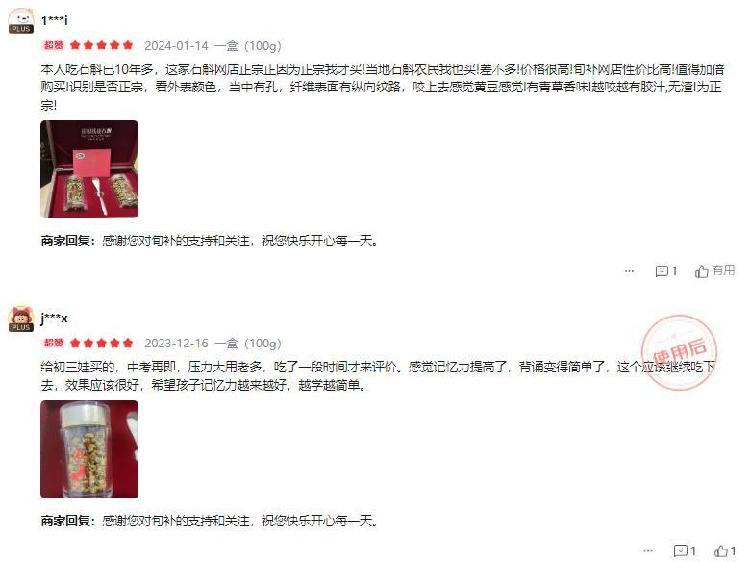Click the five-star rating on j***x's review

101,343
